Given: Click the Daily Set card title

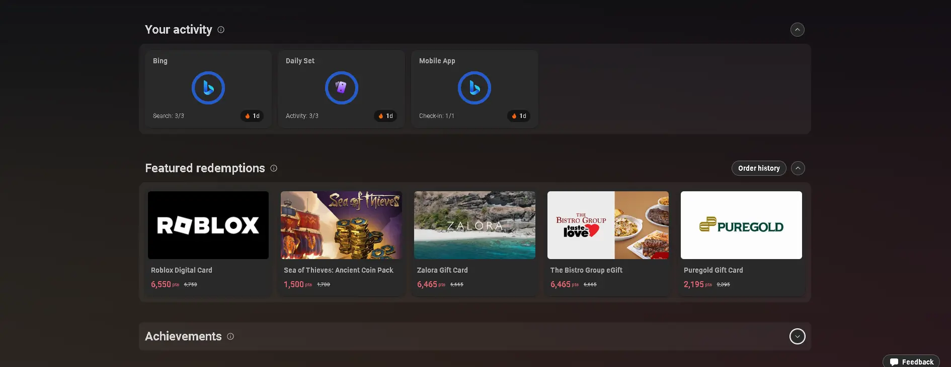Looking at the screenshot, I should [300, 61].
